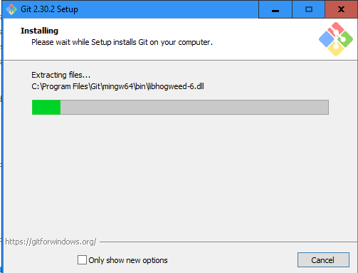
Task: Open the gitforwindows.org link
Action: pyautogui.click(x=51, y=242)
